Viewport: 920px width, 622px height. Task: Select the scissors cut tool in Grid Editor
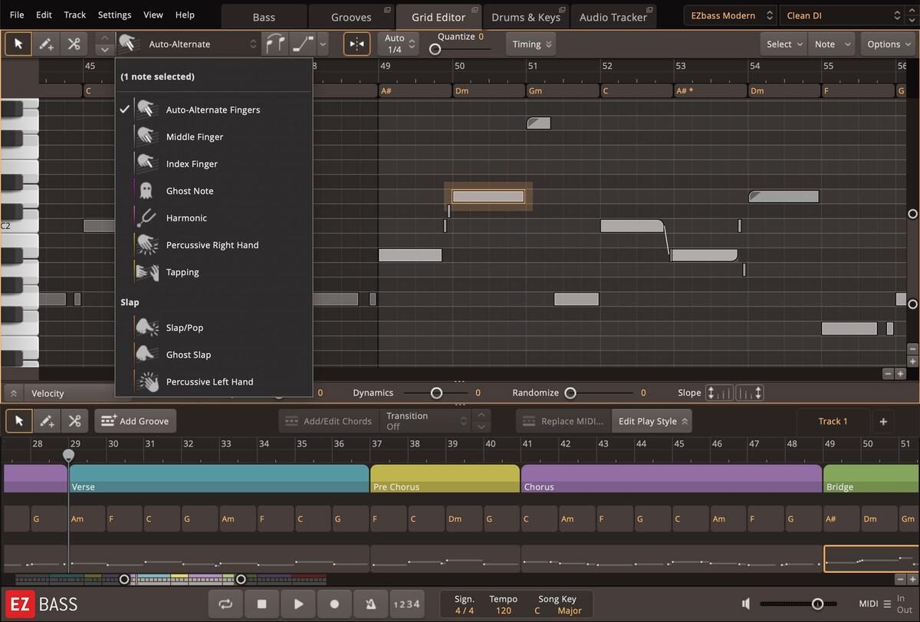click(74, 44)
